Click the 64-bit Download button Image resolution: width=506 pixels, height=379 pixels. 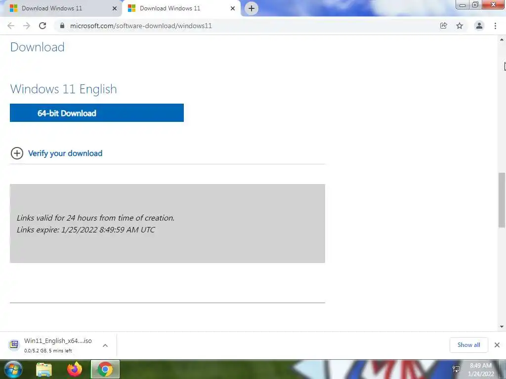[x=97, y=113]
